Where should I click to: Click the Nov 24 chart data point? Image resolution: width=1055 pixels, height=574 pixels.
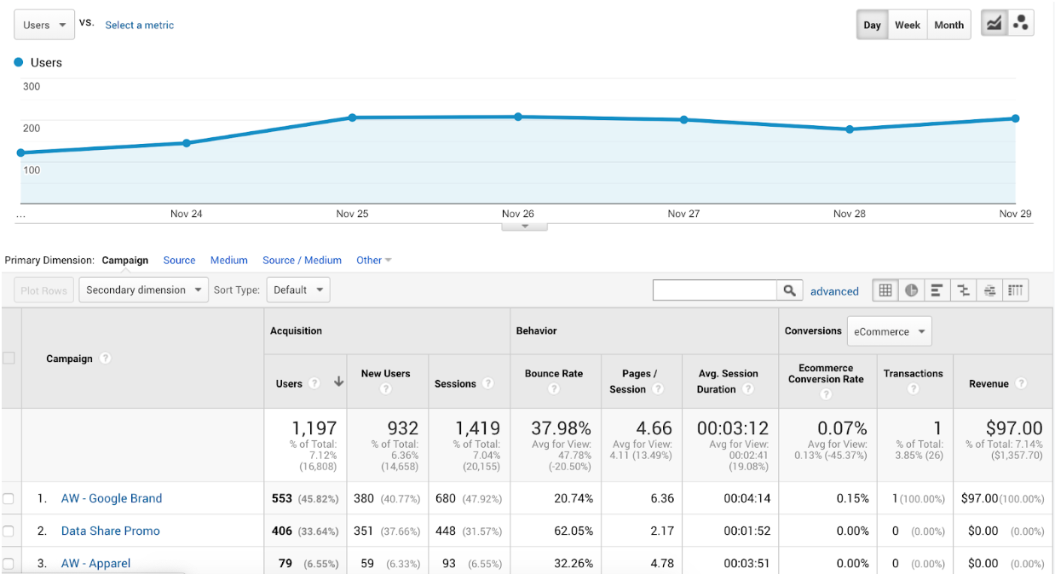(187, 143)
